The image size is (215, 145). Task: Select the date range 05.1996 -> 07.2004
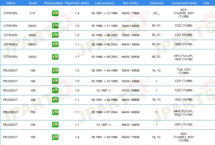(x=104, y=112)
